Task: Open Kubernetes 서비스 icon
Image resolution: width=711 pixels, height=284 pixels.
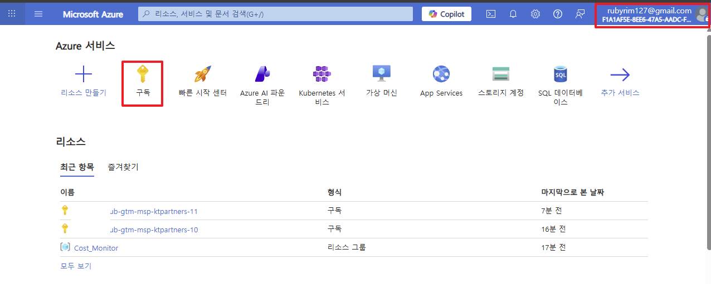Action: [x=322, y=74]
